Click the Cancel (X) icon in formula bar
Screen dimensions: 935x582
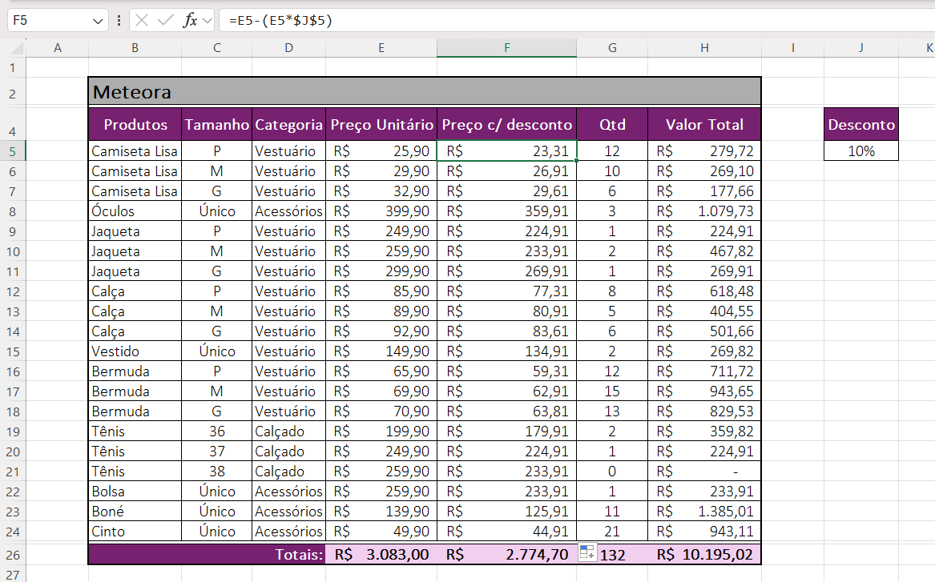(142, 21)
